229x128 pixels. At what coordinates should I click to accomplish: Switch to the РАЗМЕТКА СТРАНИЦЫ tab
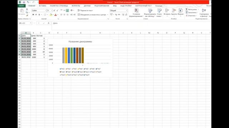coord(59,6)
